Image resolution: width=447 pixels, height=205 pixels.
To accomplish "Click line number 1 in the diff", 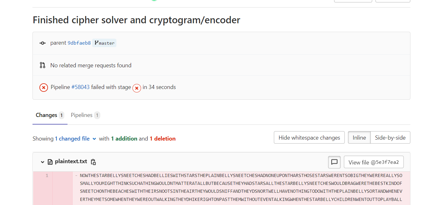I will 47,175.
